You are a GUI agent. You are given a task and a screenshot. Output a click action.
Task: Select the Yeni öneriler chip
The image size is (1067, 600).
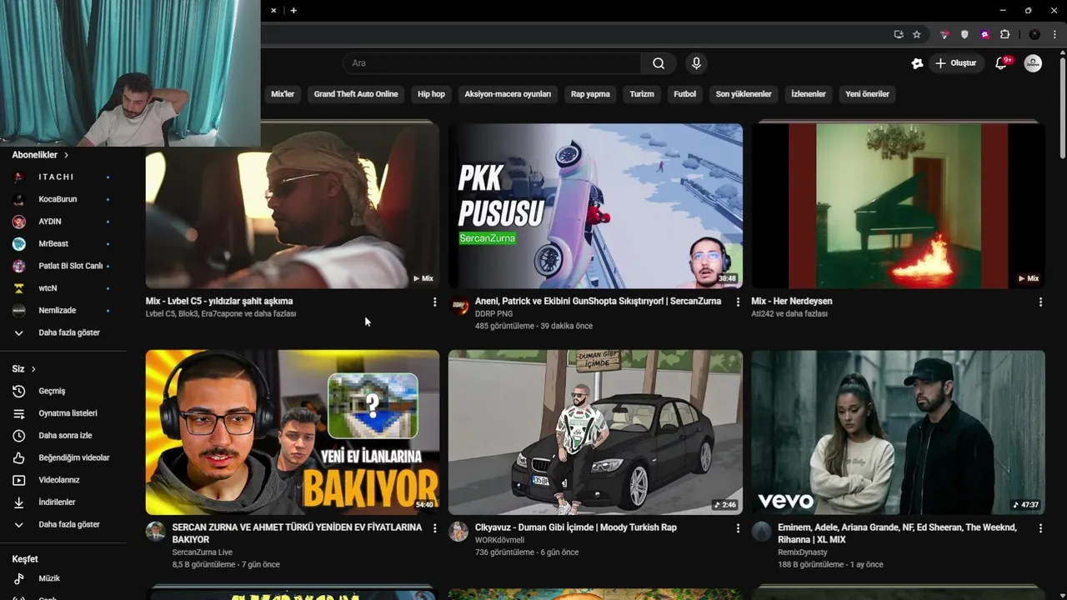(x=867, y=94)
